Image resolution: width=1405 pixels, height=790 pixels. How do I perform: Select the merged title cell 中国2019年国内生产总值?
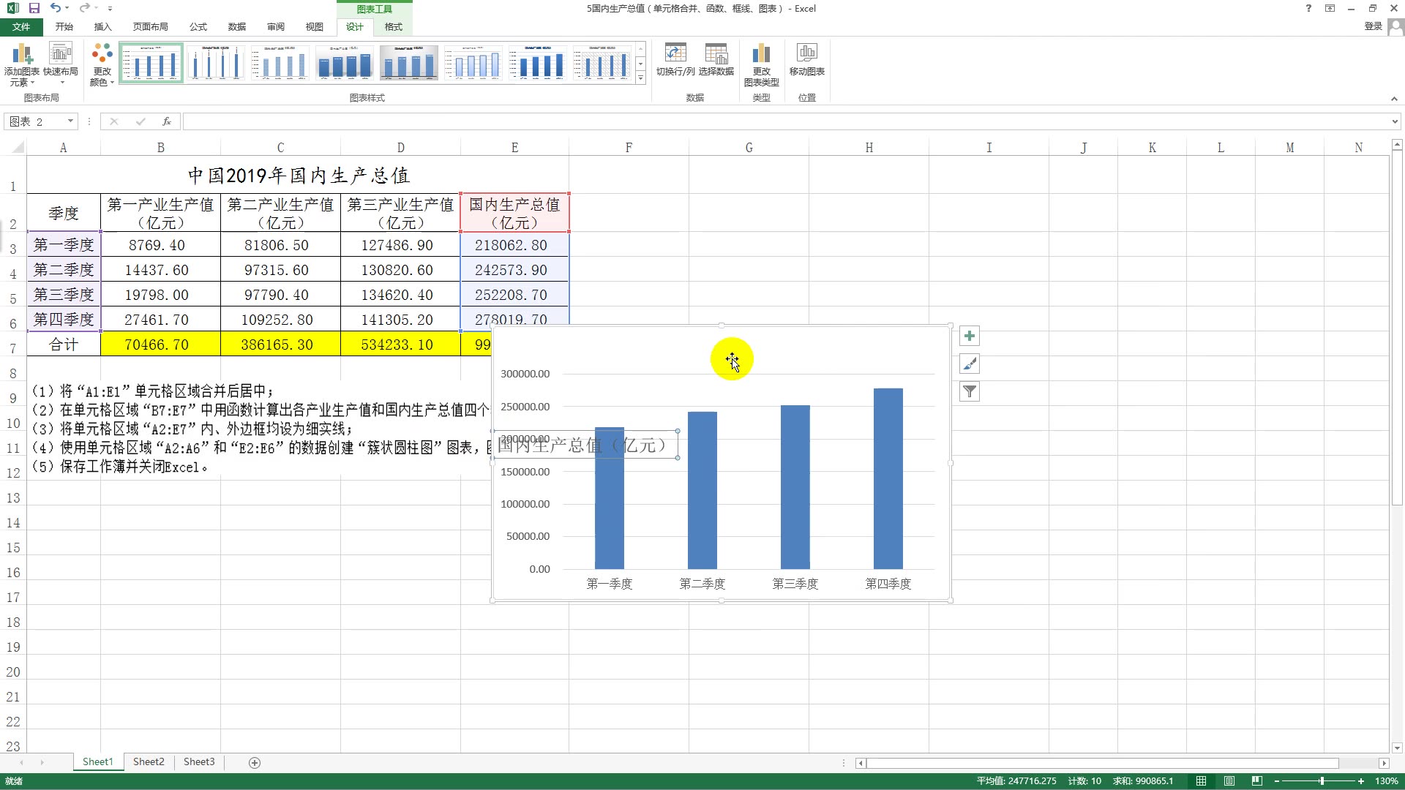pyautogui.click(x=298, y=176)
